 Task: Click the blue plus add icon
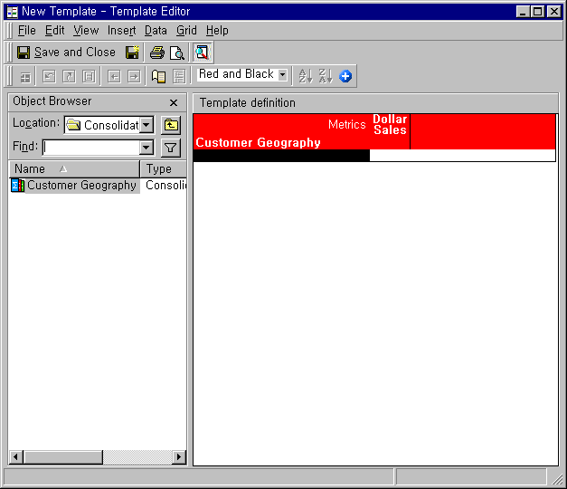point(345,76)
